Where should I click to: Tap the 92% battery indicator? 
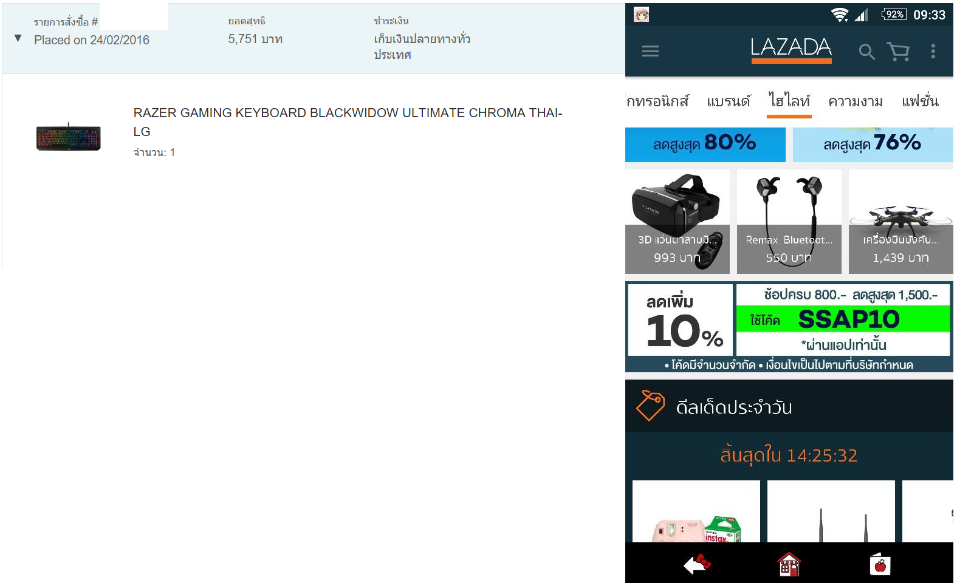pos(894,14)
